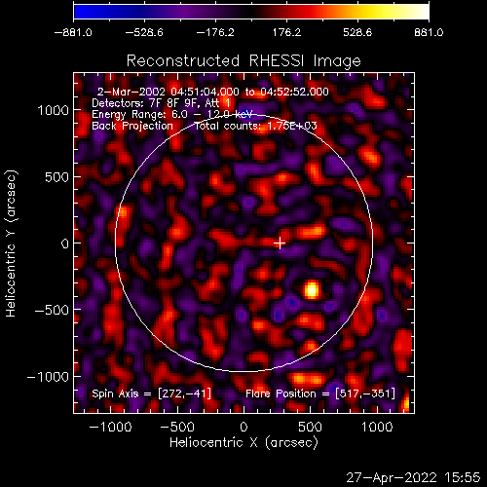487x487 pixels.
Task: Click the 'Heliocentric X (arcsec)' axis label
Action: point(243,442)
